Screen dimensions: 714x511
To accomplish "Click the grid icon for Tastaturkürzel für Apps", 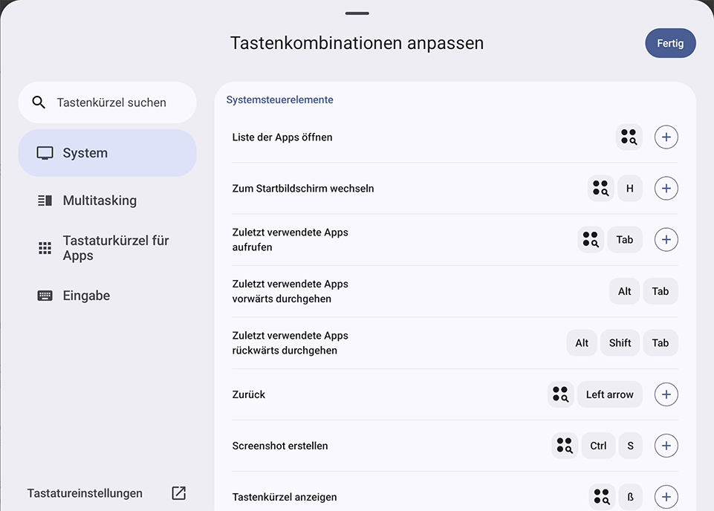I will coord(45,247).
